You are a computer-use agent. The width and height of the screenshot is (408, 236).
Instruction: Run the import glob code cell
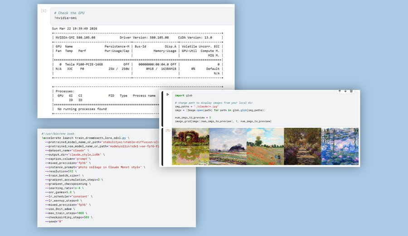[168, 95]
